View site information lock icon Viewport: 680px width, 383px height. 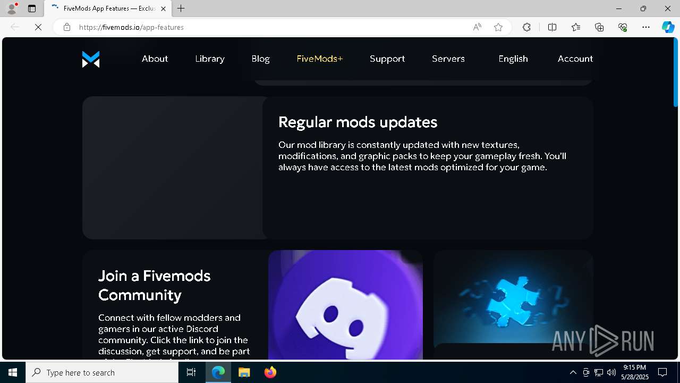pyautogui.click(x=67, y=27)
